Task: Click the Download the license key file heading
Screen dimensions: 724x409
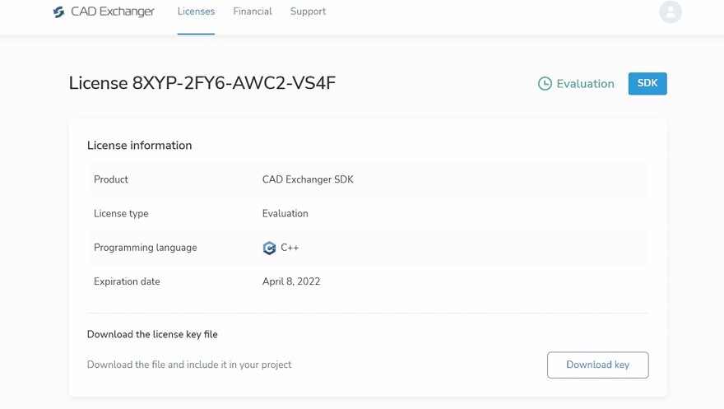Action: [x=152, y=334]
